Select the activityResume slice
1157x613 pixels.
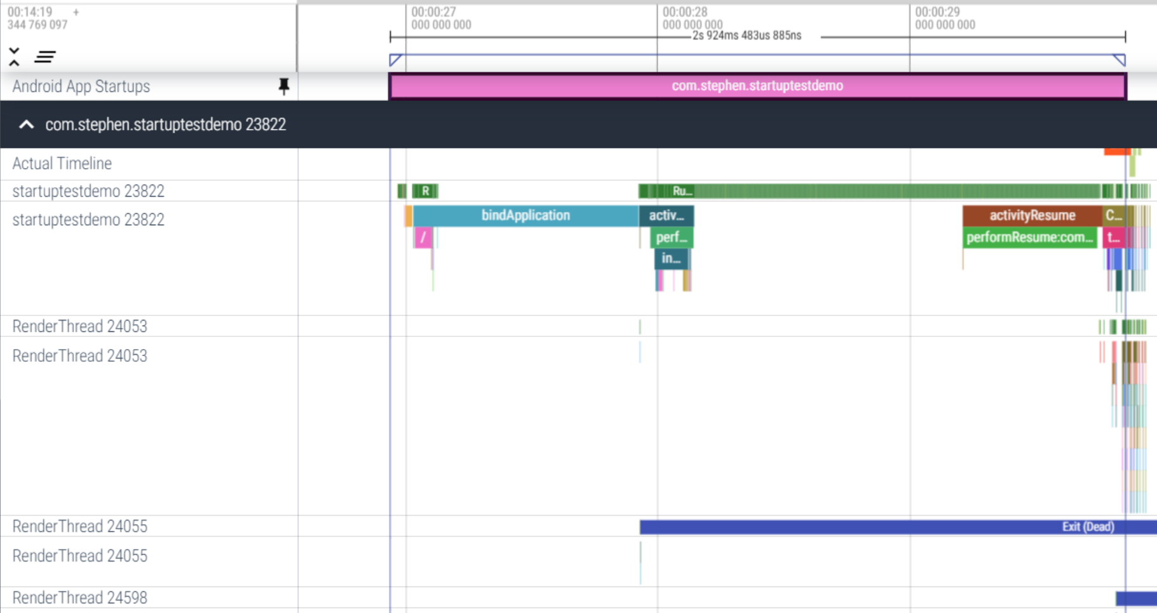point(1031,216)
